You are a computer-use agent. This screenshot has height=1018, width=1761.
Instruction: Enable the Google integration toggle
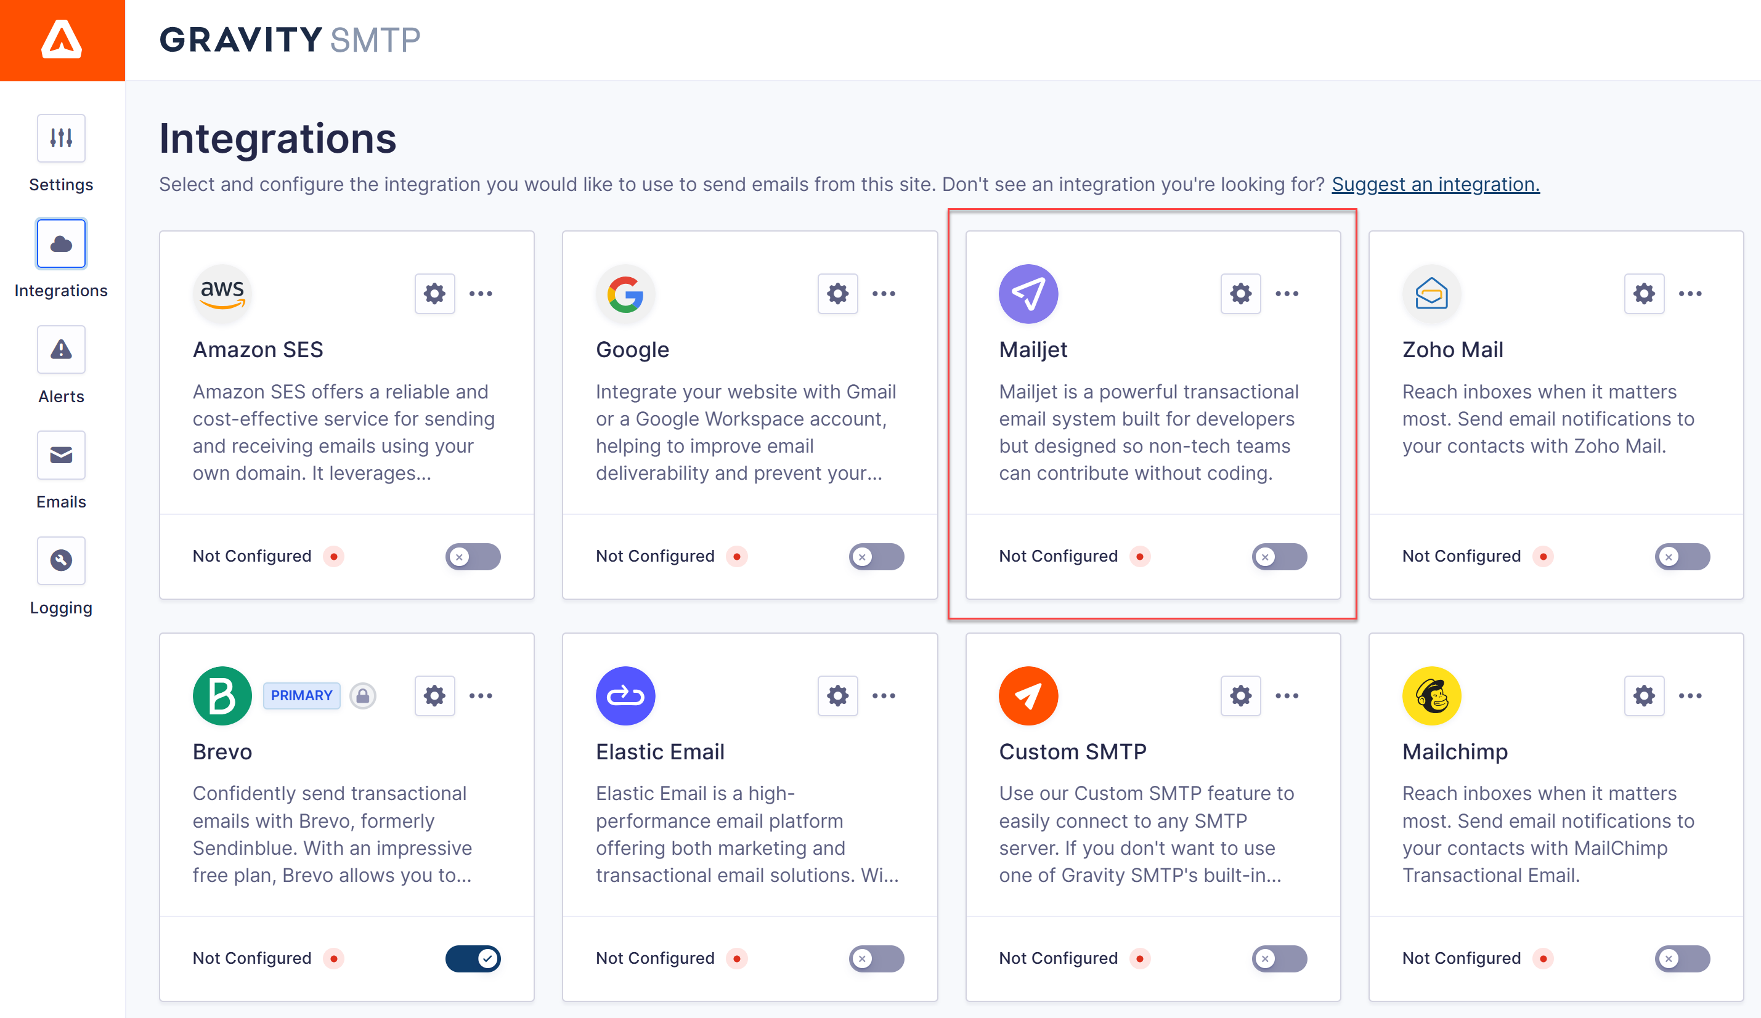(x=876, y=557)
